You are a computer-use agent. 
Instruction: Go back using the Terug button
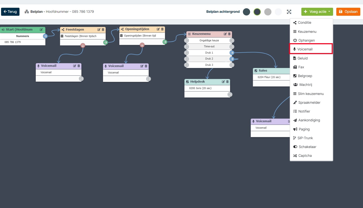pyautogui.click(x=10, y=12)
